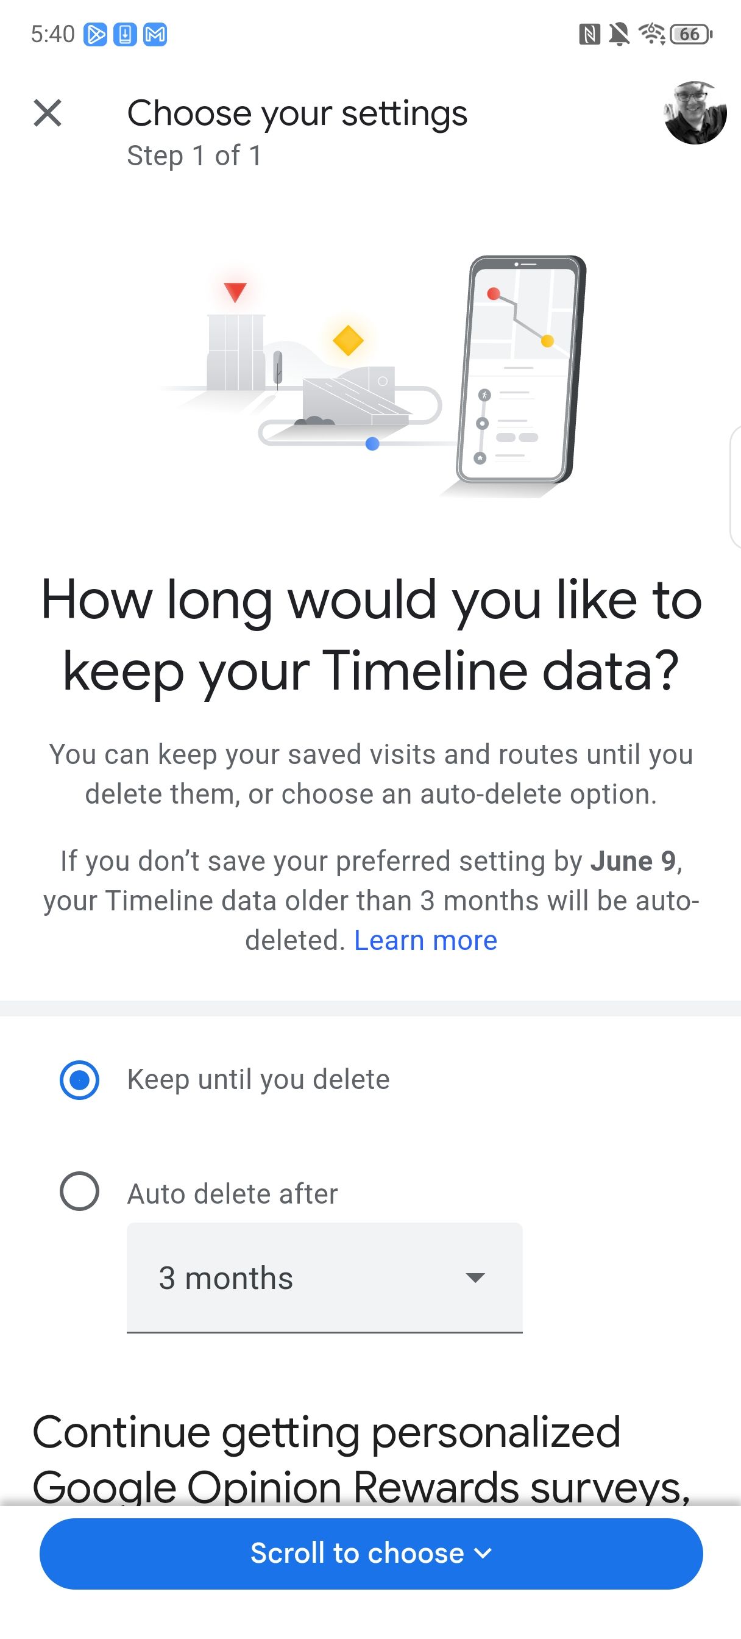This screenshot has width=741, height=1639.
Task: Select the "Auto delete after" radio button
Action: click(79, 1191)
